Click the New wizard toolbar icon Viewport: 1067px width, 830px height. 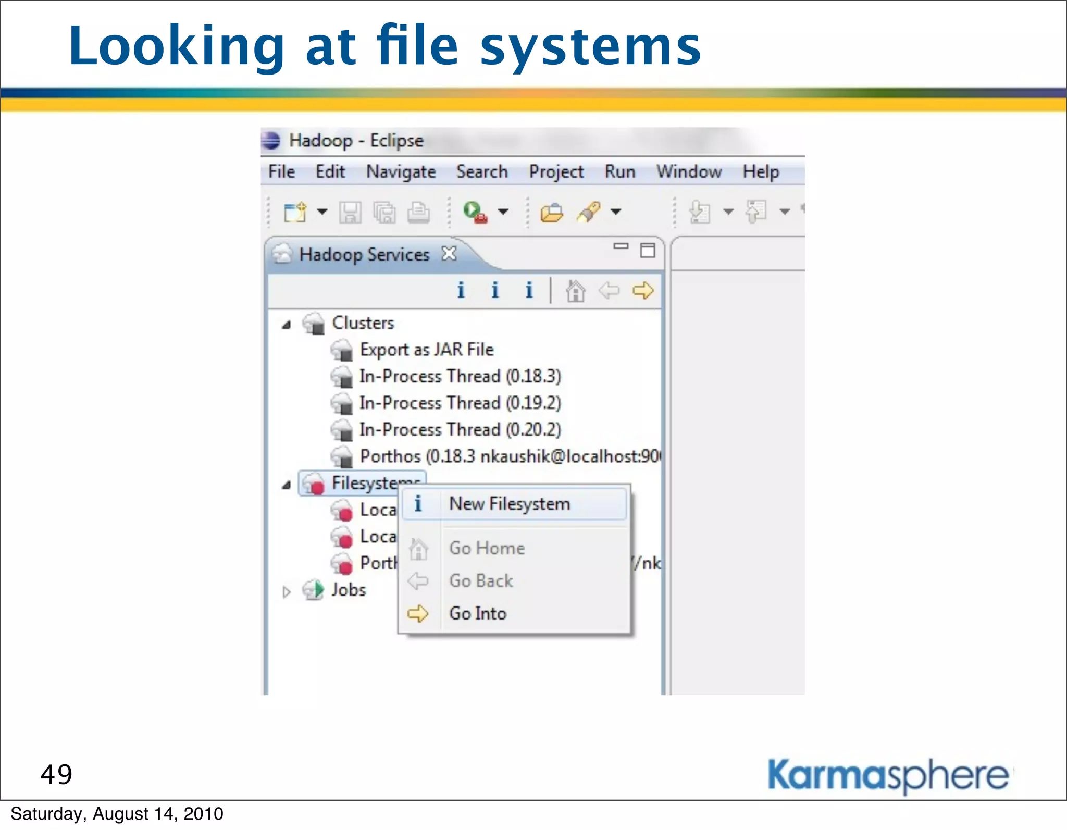(x=295, y=212)
